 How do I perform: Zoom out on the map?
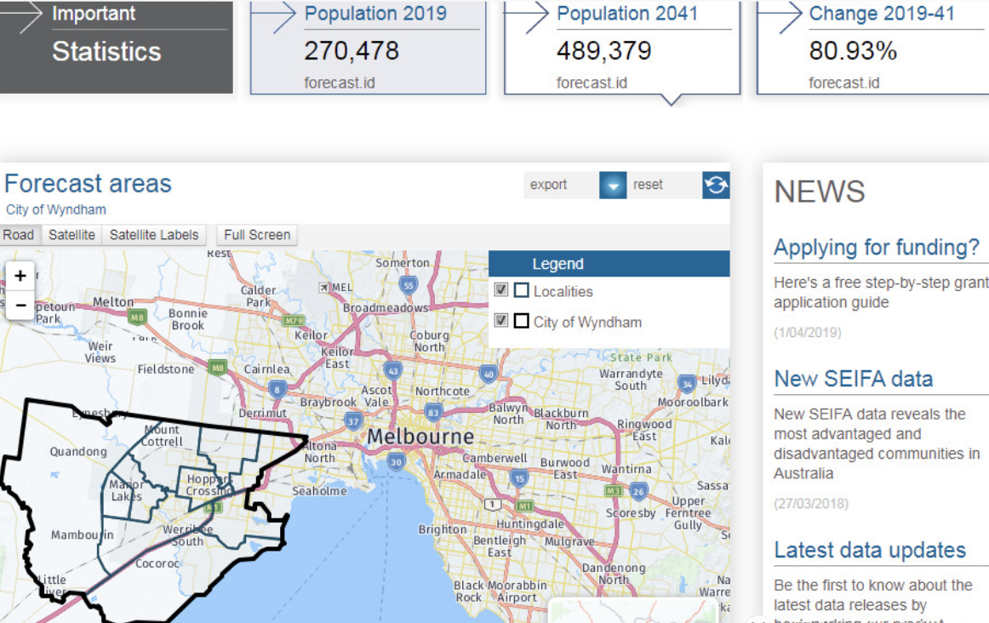pos(20,305)
